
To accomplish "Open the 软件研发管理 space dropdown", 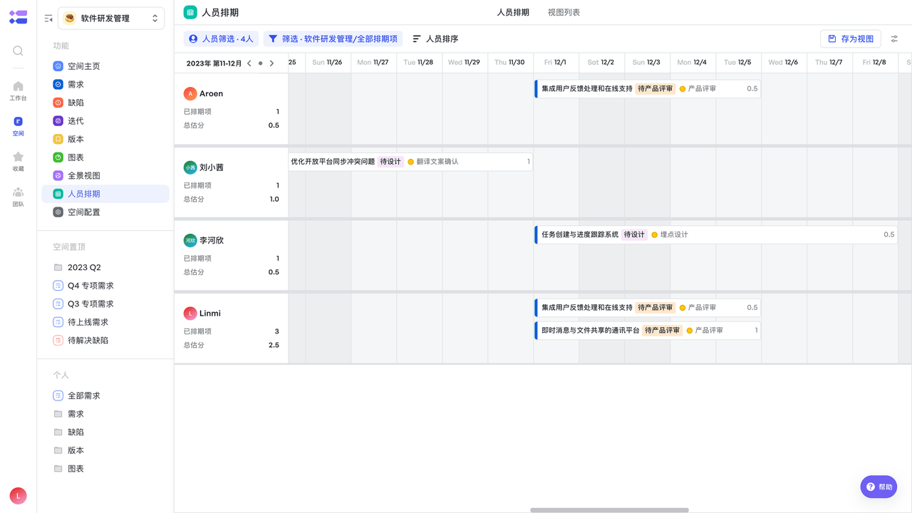I will [111, 19].
